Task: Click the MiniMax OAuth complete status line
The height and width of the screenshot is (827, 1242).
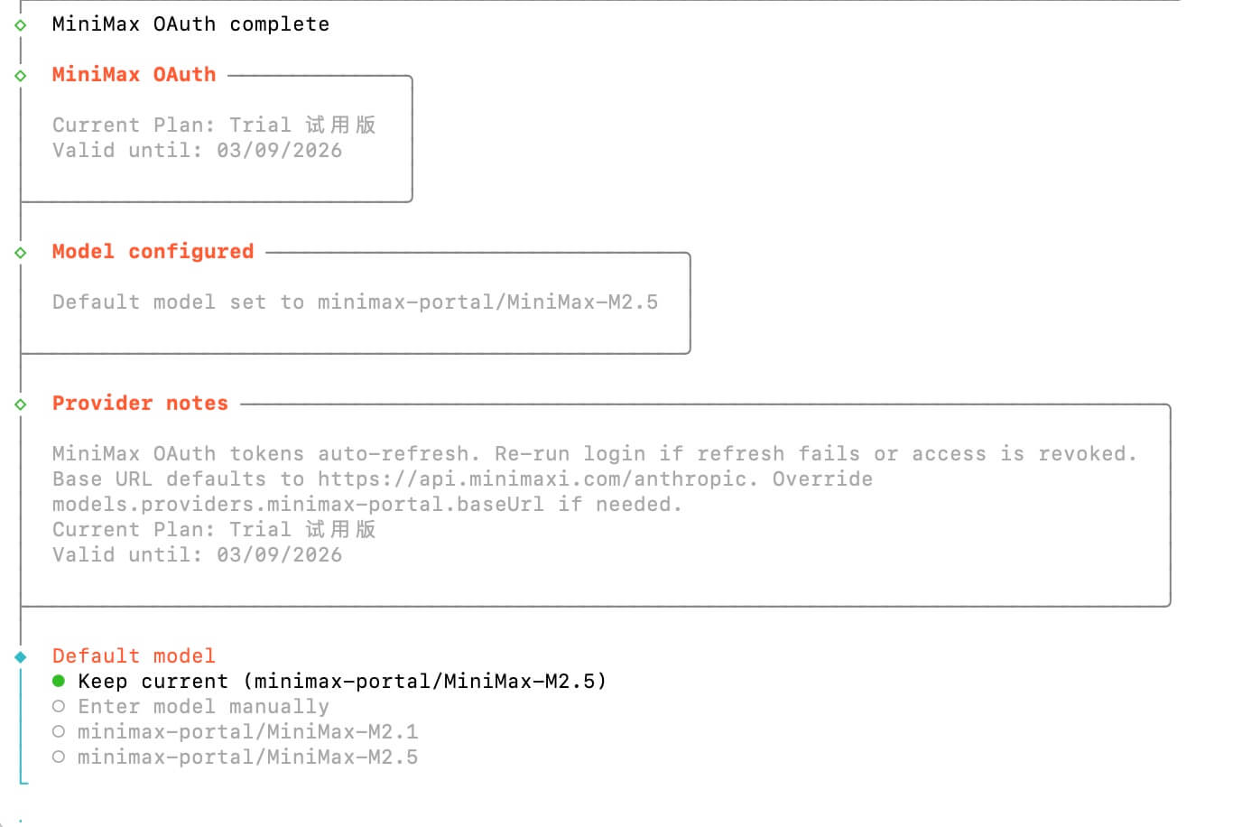Action: 190,24
